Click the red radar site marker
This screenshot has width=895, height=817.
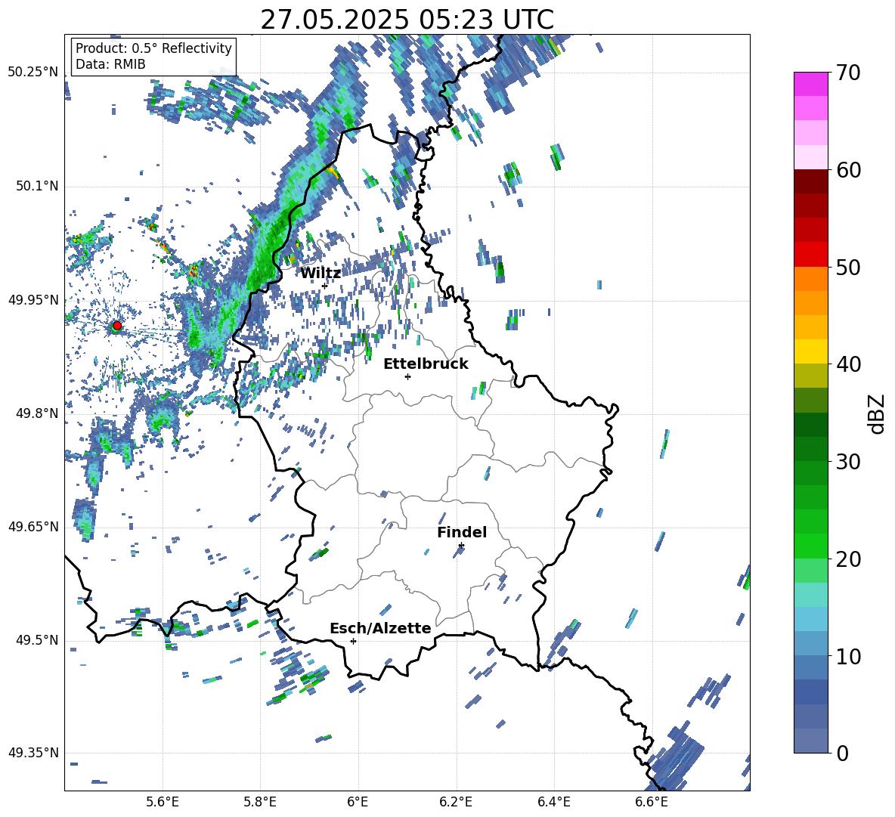117,326
